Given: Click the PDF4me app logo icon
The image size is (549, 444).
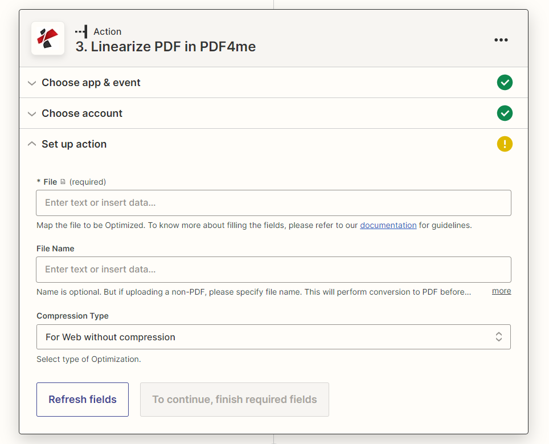Looking at the screenshot, I should (x=48, y=38).
